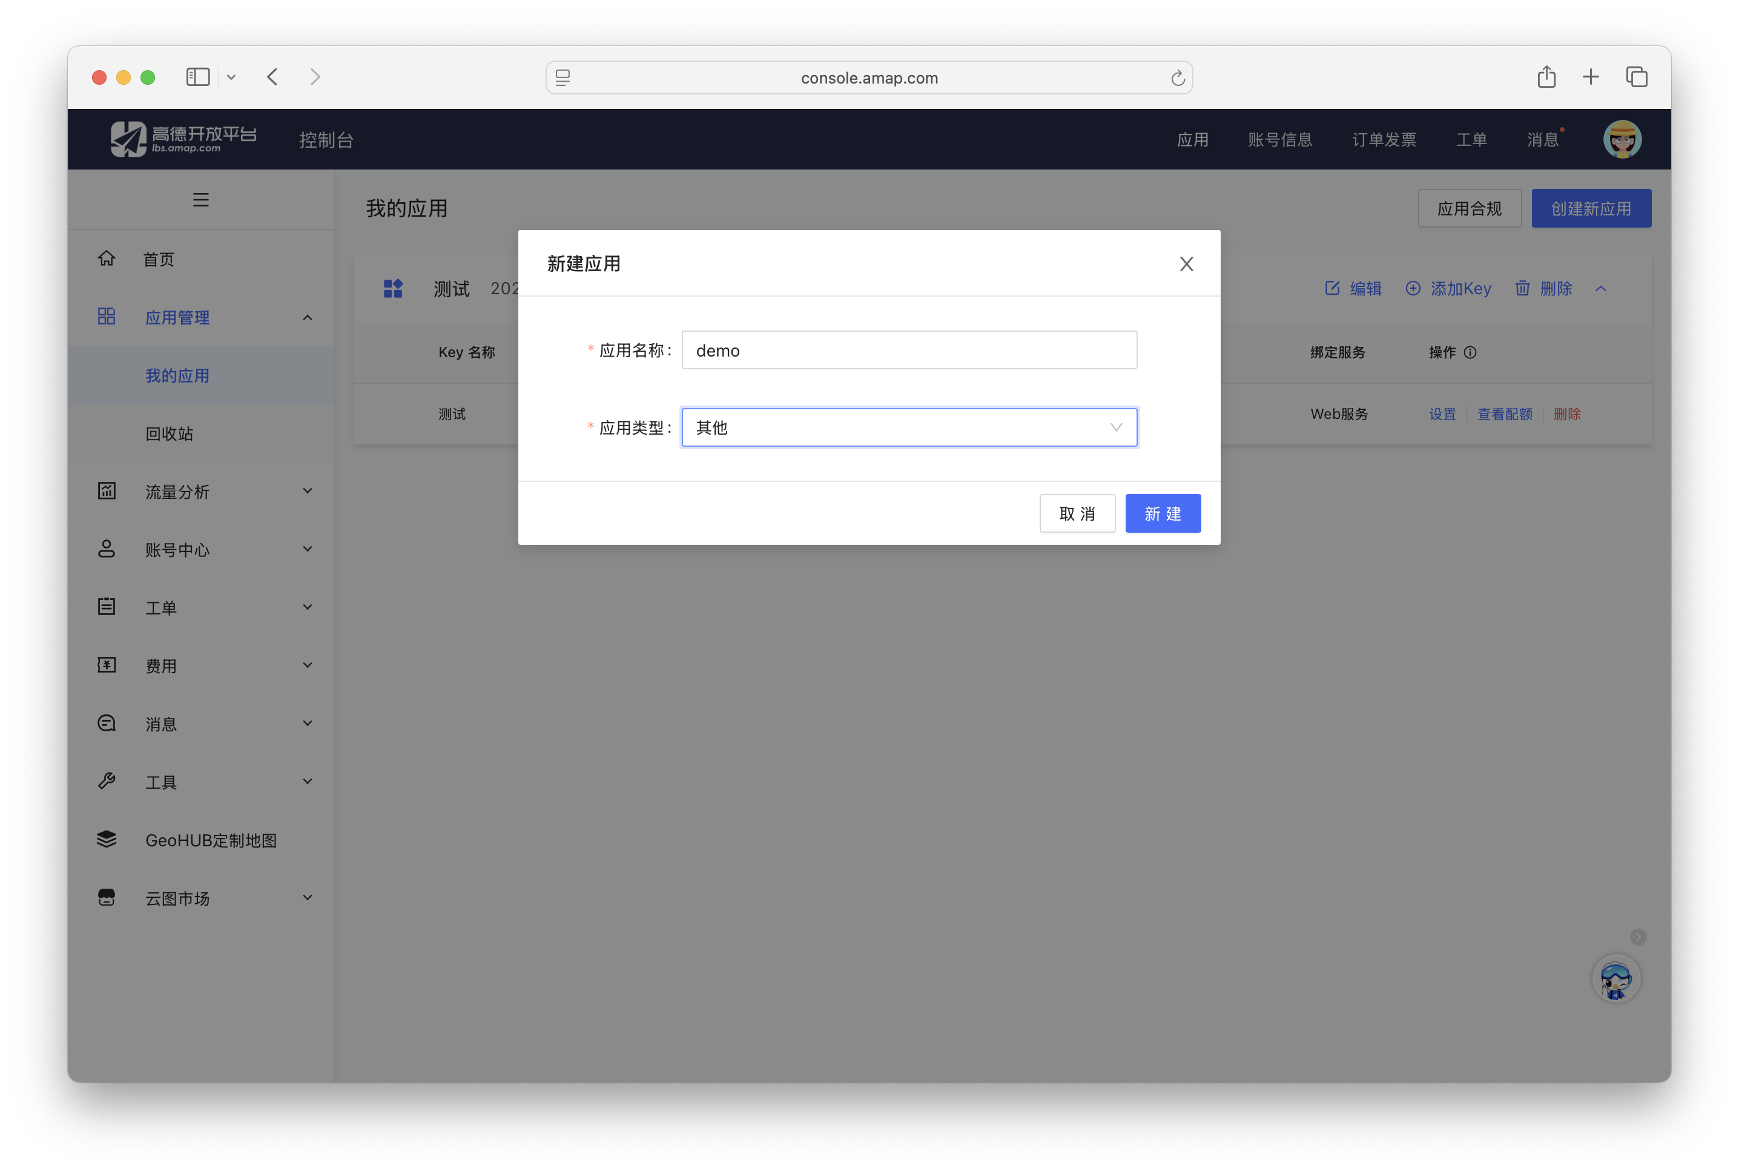
Task: Click the 应用名称 input field
Action: tap(908, 351)
